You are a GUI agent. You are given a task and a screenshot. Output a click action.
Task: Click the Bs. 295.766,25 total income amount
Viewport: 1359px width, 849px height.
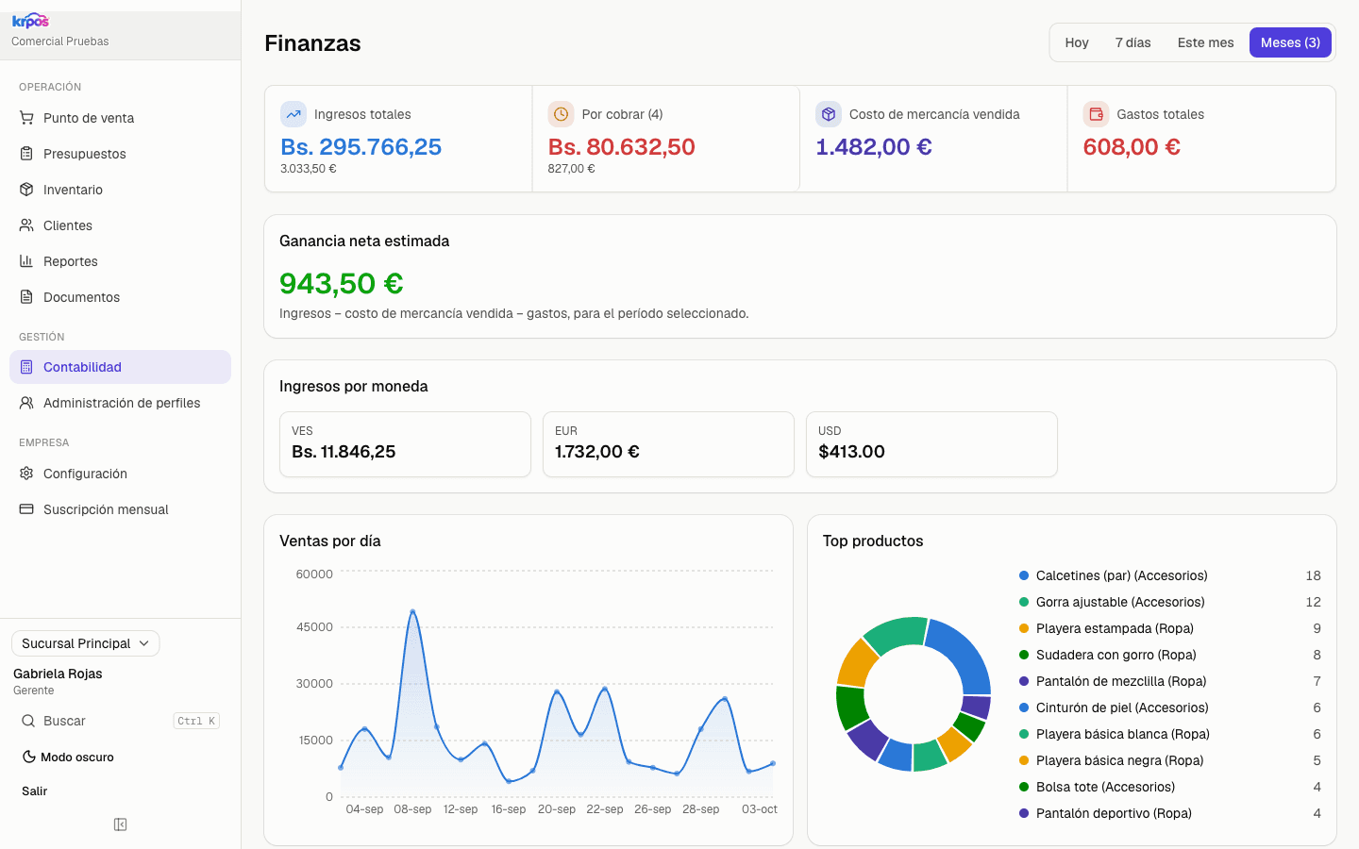click(x=361, y=147)
